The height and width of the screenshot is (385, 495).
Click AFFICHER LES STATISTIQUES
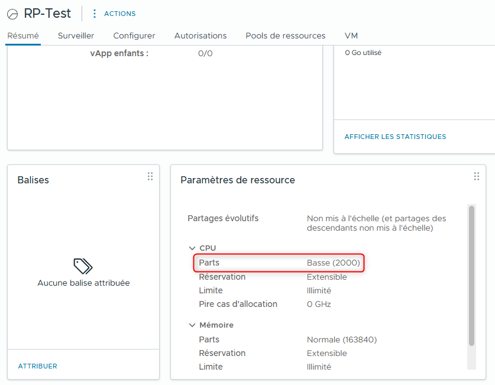[395, 137]
